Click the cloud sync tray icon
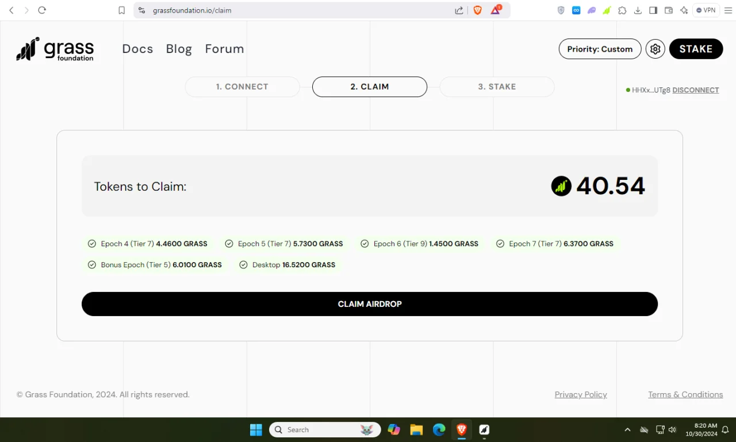 click(x=644, y=430)
